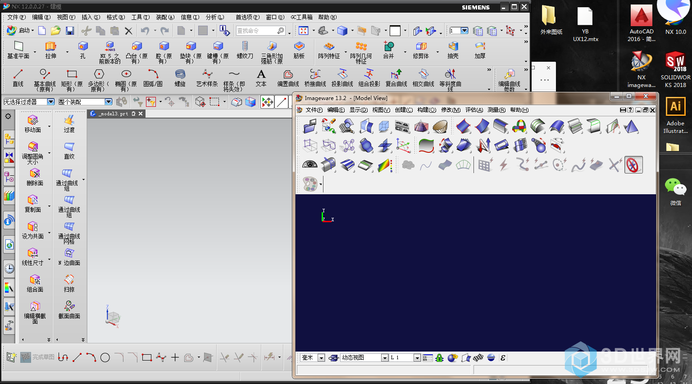Click the undo arrow in NX toolbar

coord(145,31)
